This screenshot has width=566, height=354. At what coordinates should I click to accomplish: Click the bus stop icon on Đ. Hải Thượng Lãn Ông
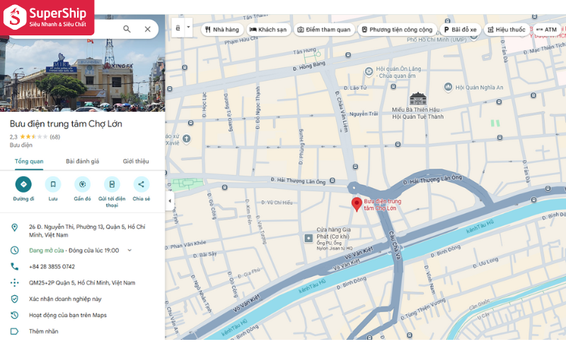(333, 181)
